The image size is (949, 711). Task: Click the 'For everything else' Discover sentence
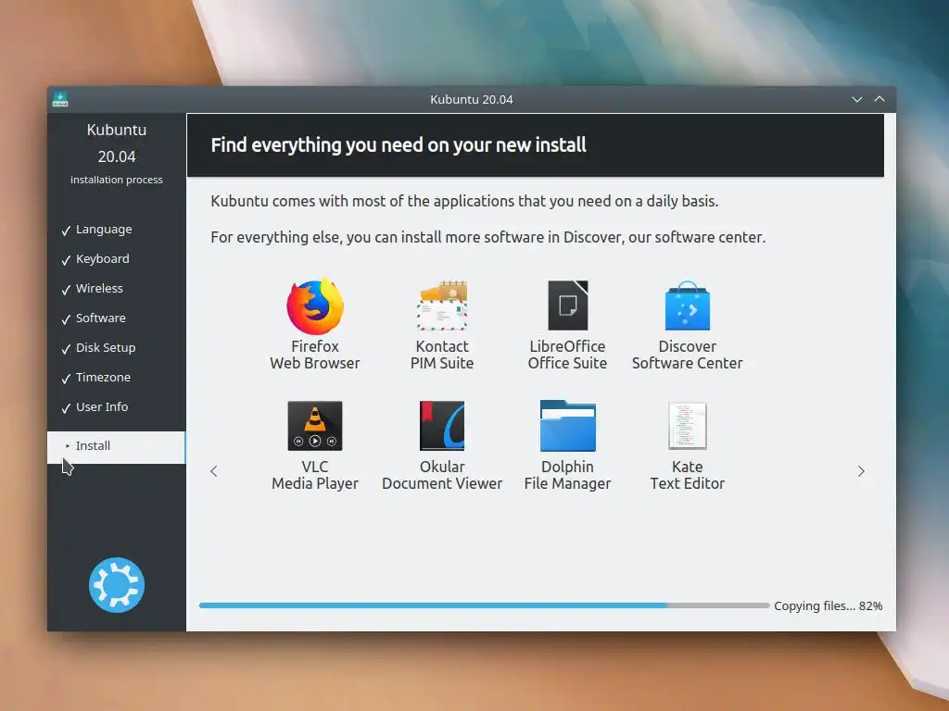tap(487, 237)
